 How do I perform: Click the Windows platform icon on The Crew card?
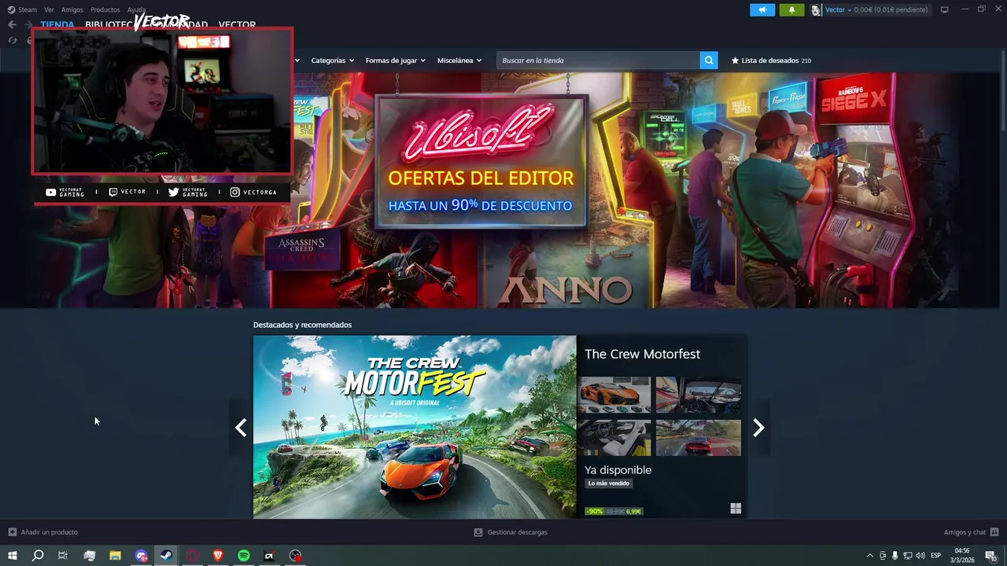pyautogui.click(x=736, y=509)
